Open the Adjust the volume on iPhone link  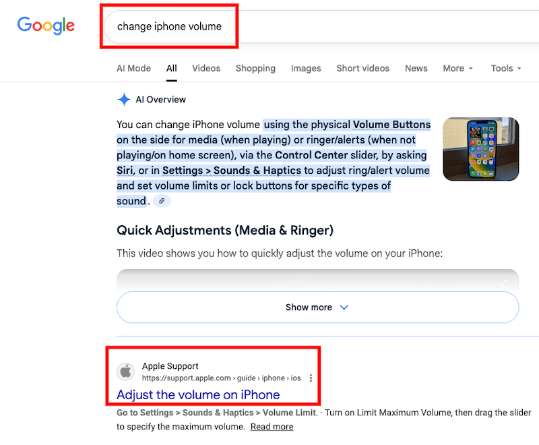point(199,394)
